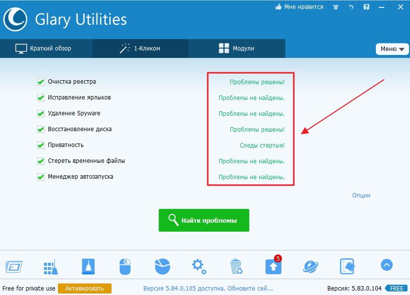Screen dimensions: 410x295
Task: Switch to 'Краткий обзор' tab
Action: click(46, 49)
